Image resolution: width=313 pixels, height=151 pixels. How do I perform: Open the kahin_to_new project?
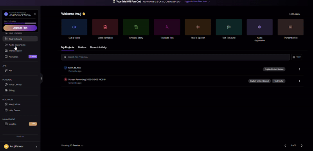tap(74, 68)
